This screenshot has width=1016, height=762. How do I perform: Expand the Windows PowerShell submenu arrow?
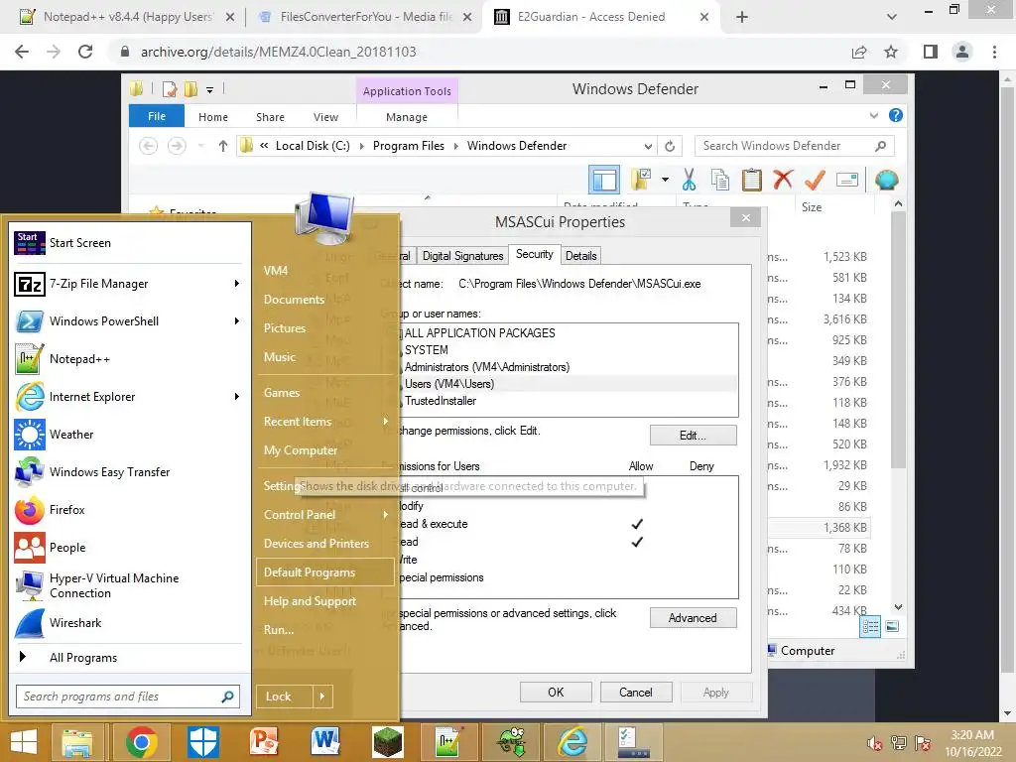click(x=237, y=320)
